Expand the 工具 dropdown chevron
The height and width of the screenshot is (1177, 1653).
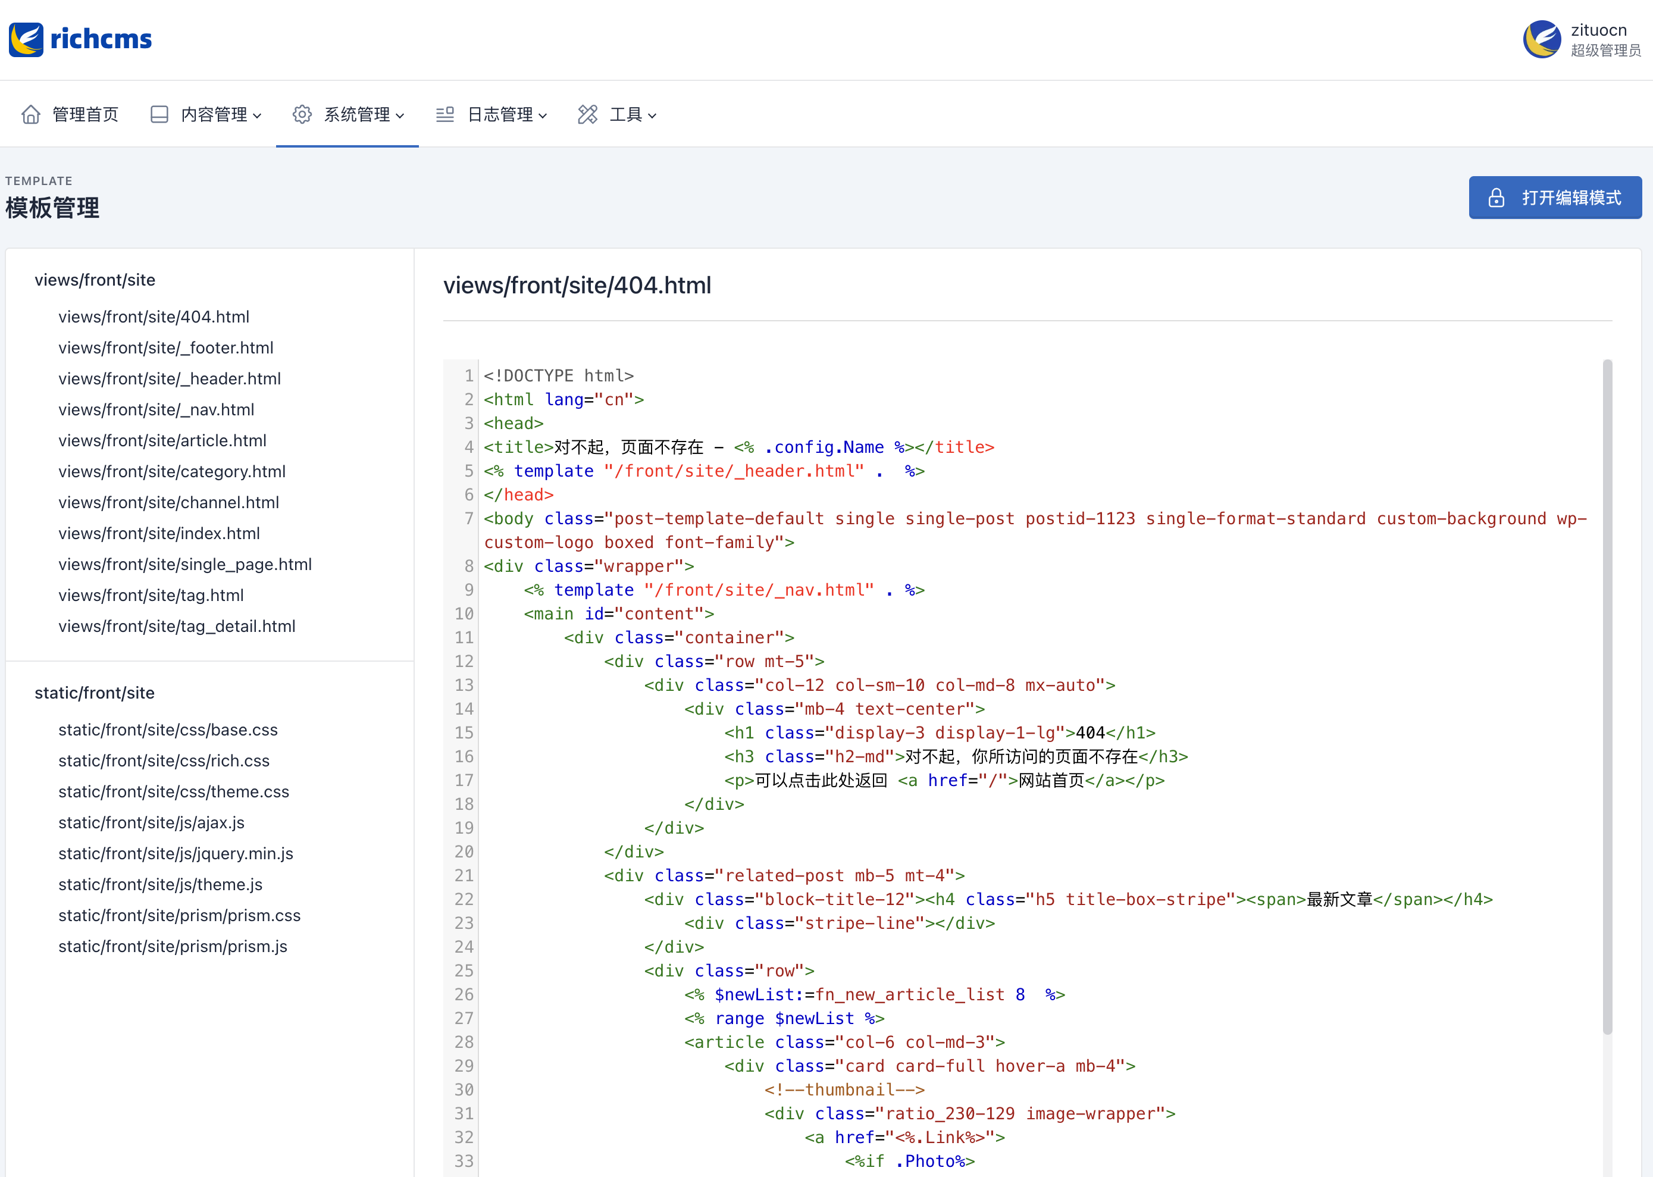click(x=652, y=116)
